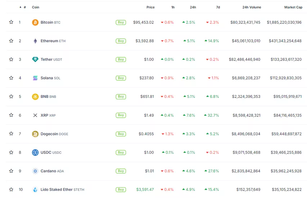Click the Dogecoin logo icon
The image size is (307, 198).
coord(35,134)
